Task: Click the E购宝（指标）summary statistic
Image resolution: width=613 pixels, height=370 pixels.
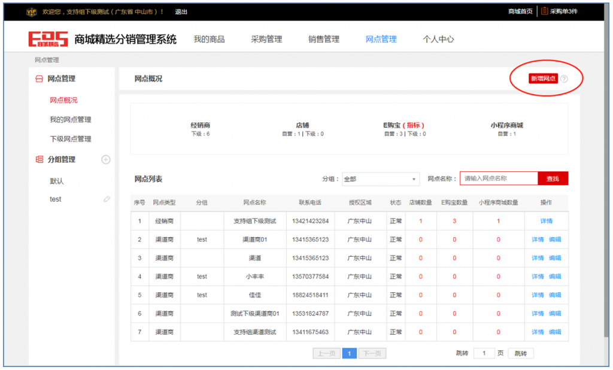Action: (x=404, y=129)
